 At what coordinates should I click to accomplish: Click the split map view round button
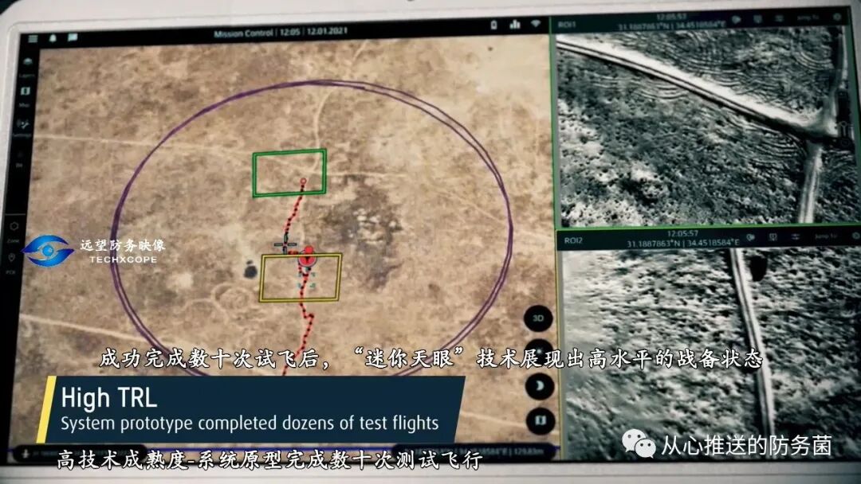pyautogui.click(x=541, y=420)
